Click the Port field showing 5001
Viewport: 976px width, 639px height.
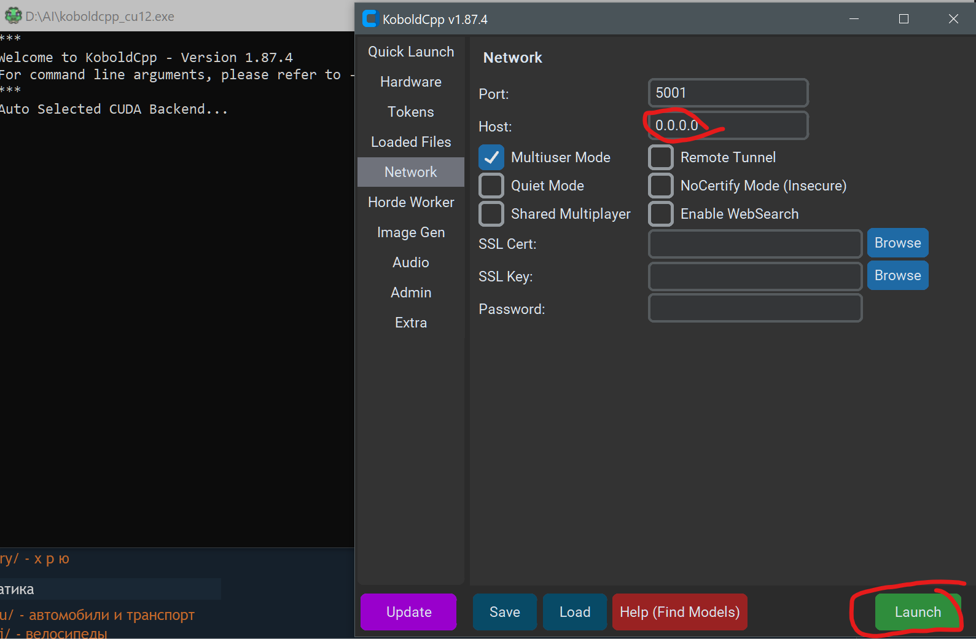(x=728, y=93)
